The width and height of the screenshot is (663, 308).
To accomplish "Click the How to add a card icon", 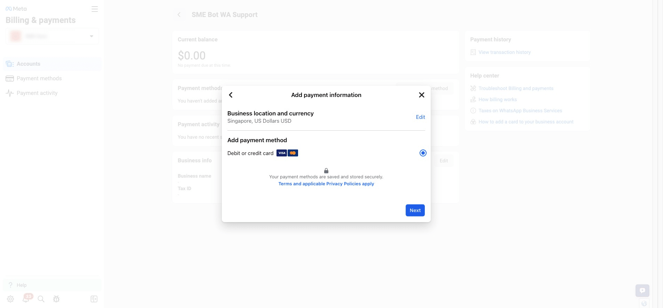I will [x=473, y=122].
